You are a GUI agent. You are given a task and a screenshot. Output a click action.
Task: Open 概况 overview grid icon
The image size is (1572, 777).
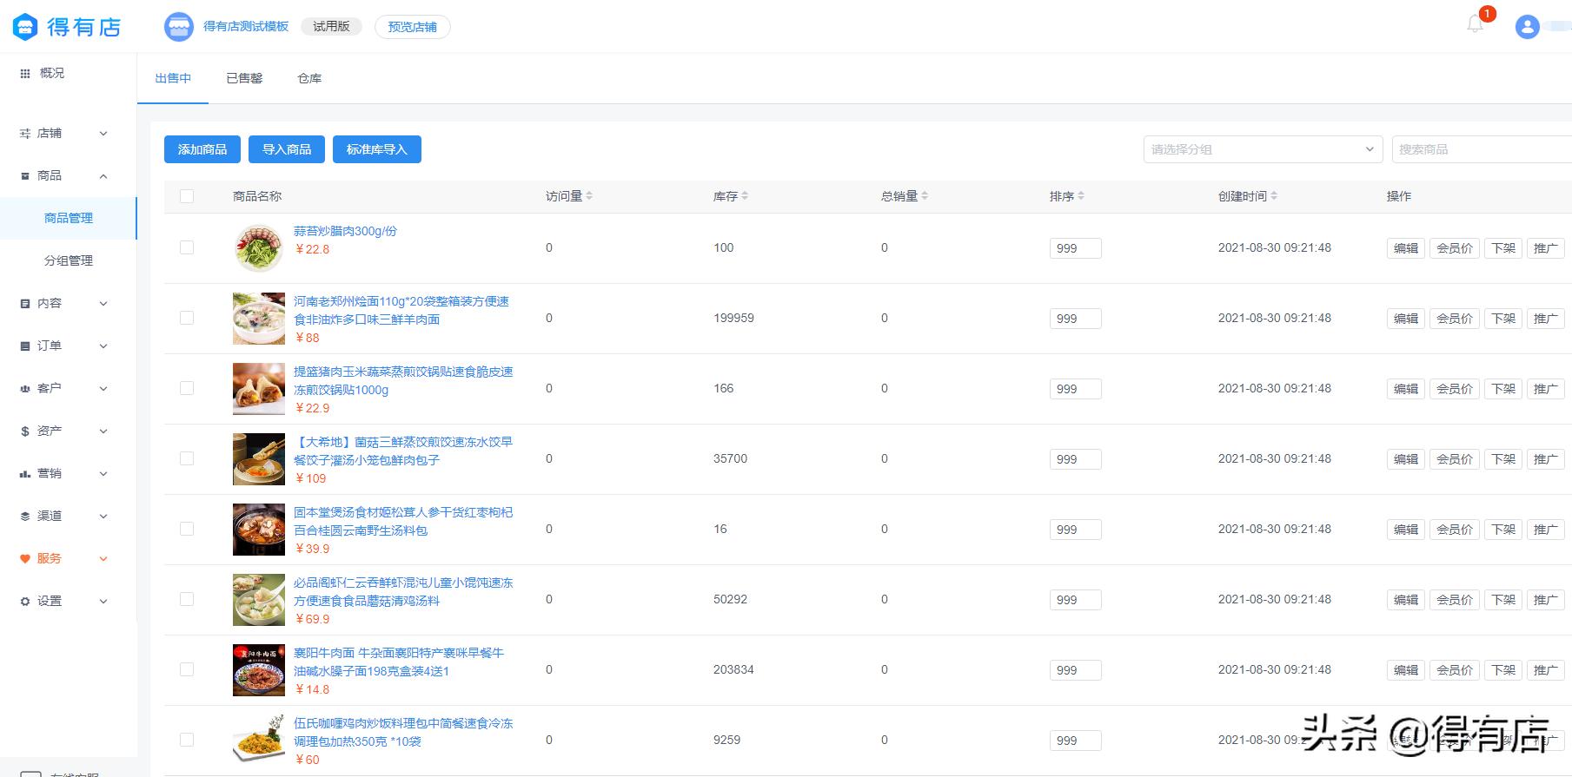(x=25, y=74)
